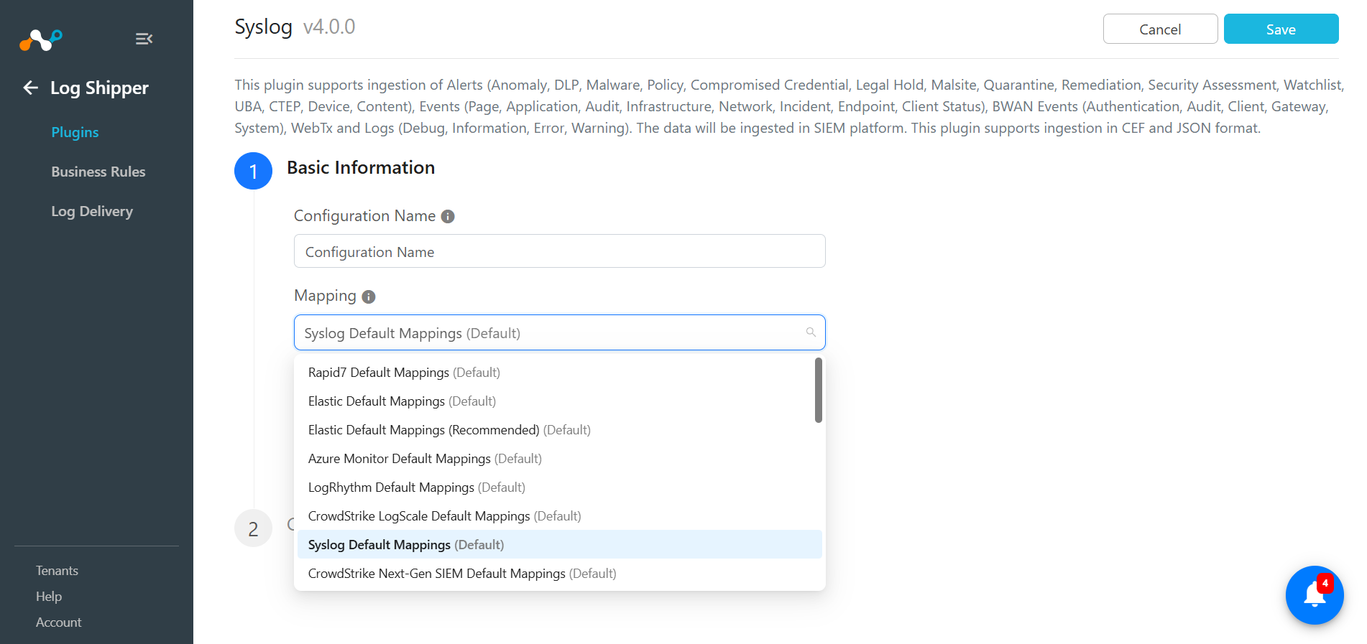The width and height of the screenshot is (1367, 644).
Task: Cancel the Syslog configuration
Action: [1160, 29]
